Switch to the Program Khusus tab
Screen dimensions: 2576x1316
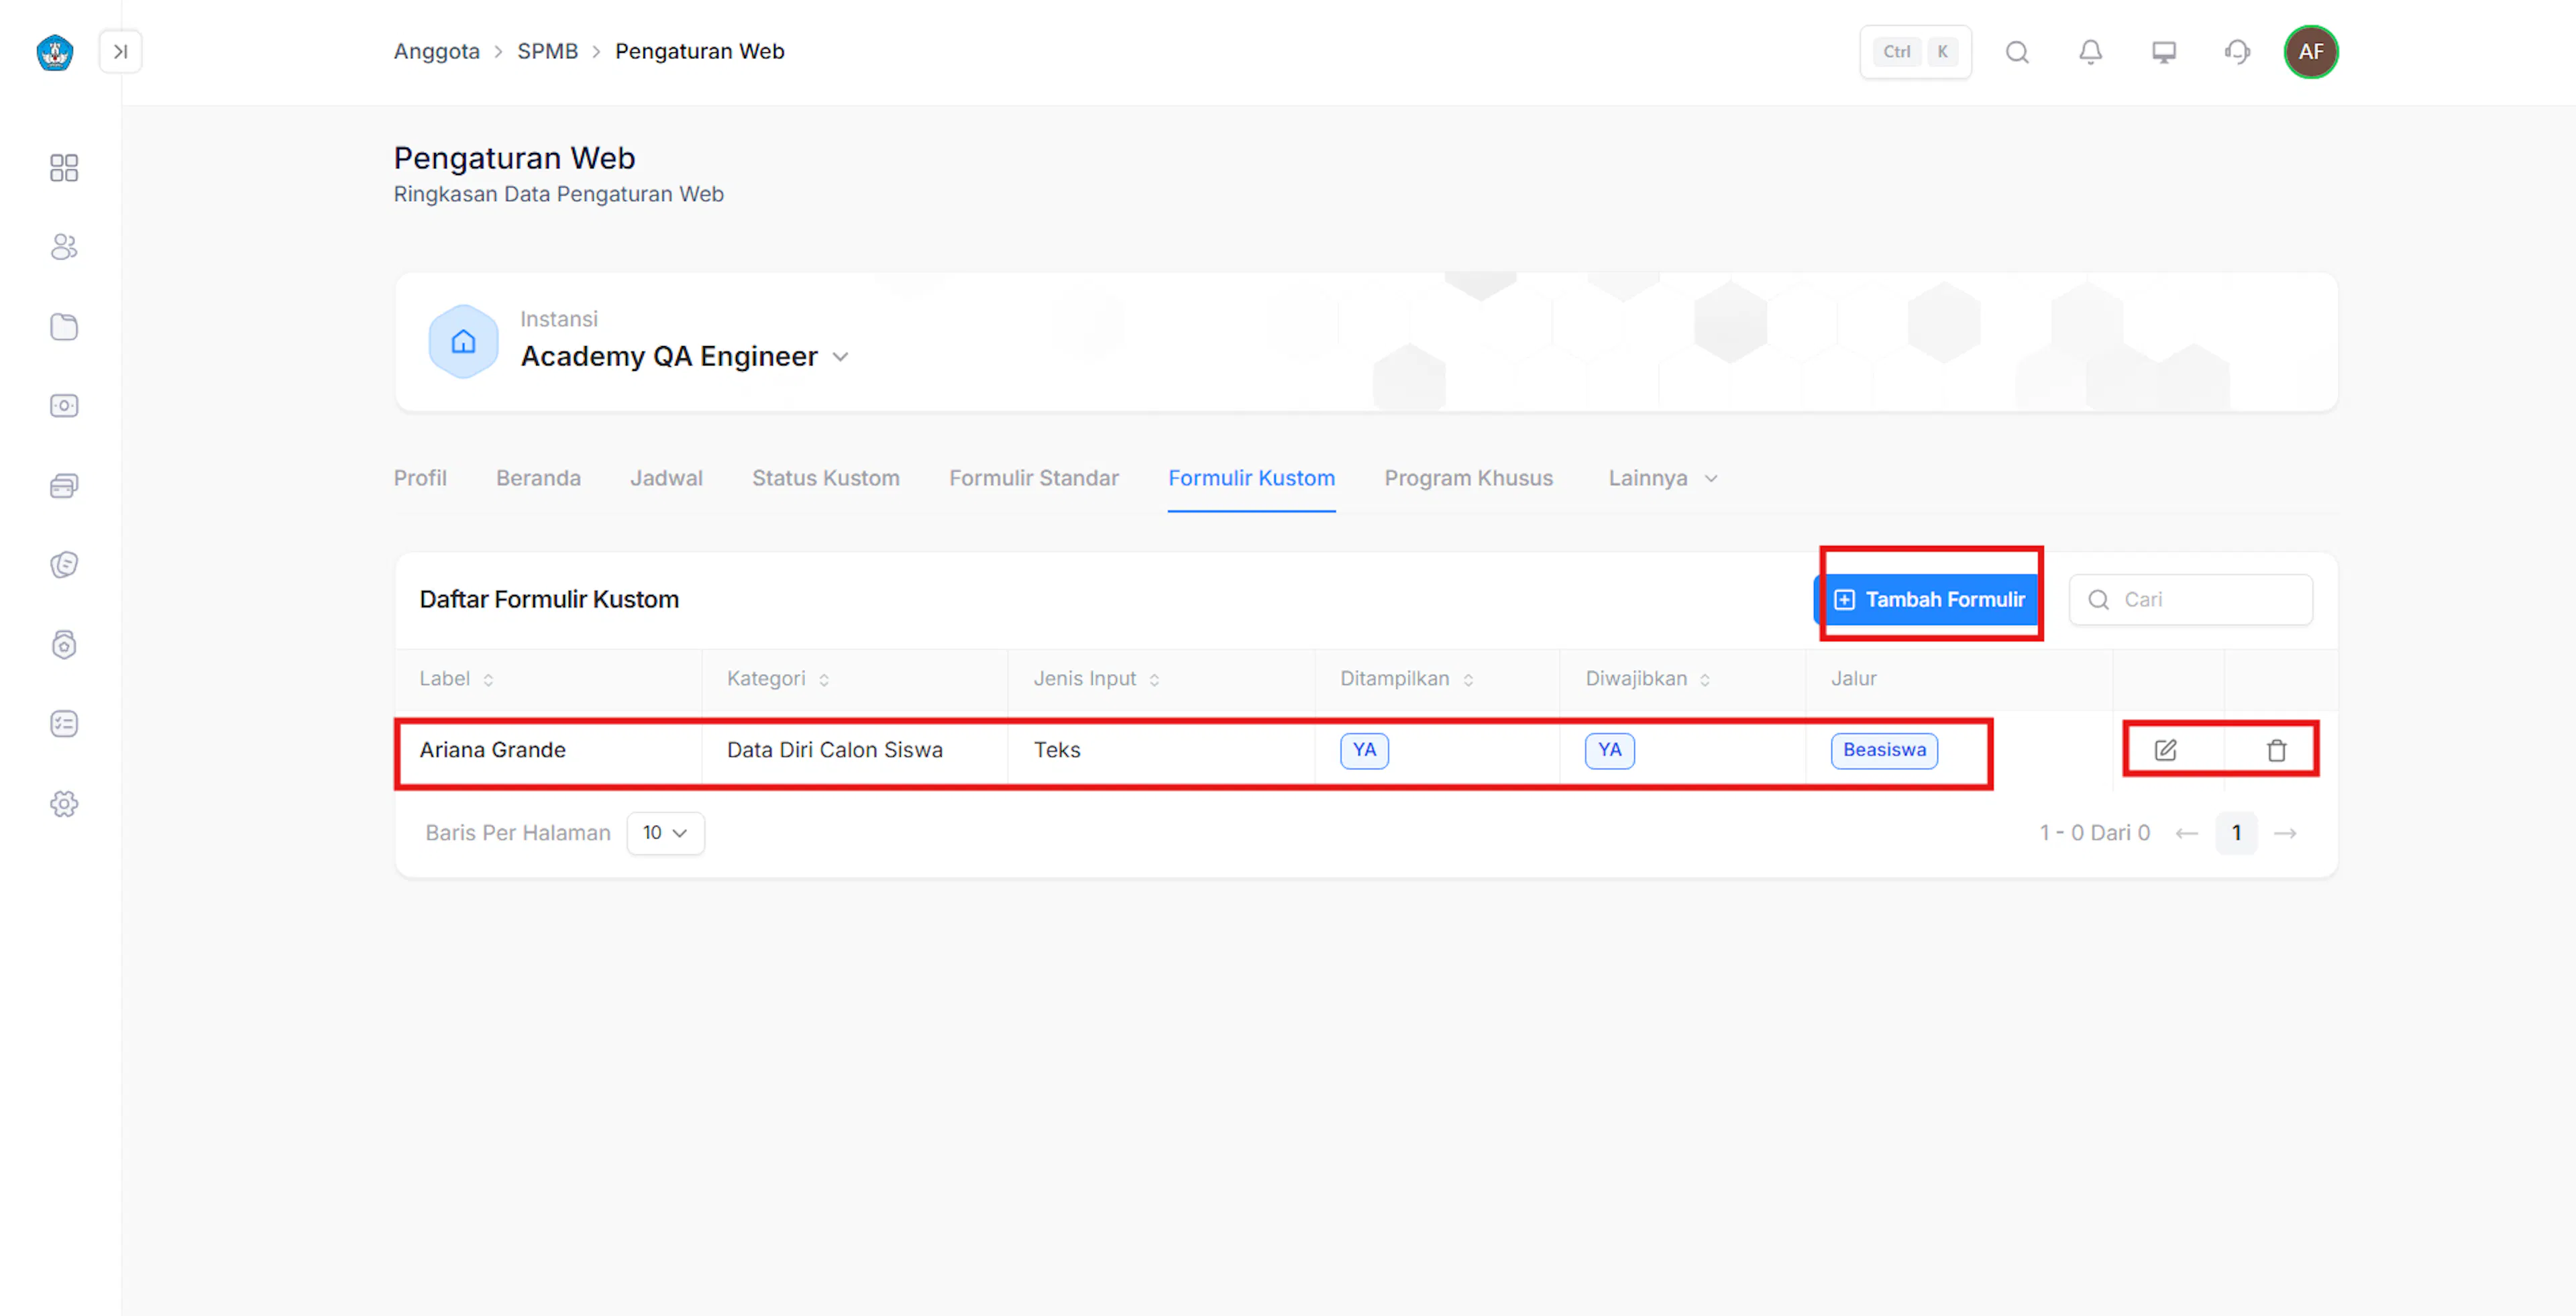pos(1468,478)
